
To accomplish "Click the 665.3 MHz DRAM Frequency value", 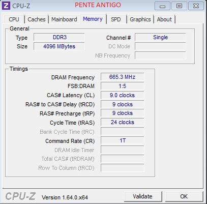I will [x=123, y=77].
